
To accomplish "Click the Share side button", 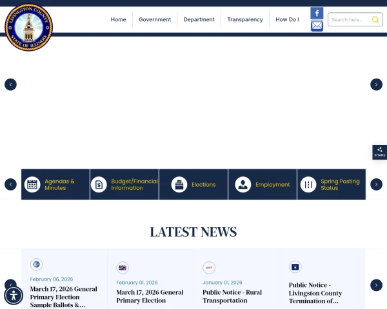I will pos(380,152).
